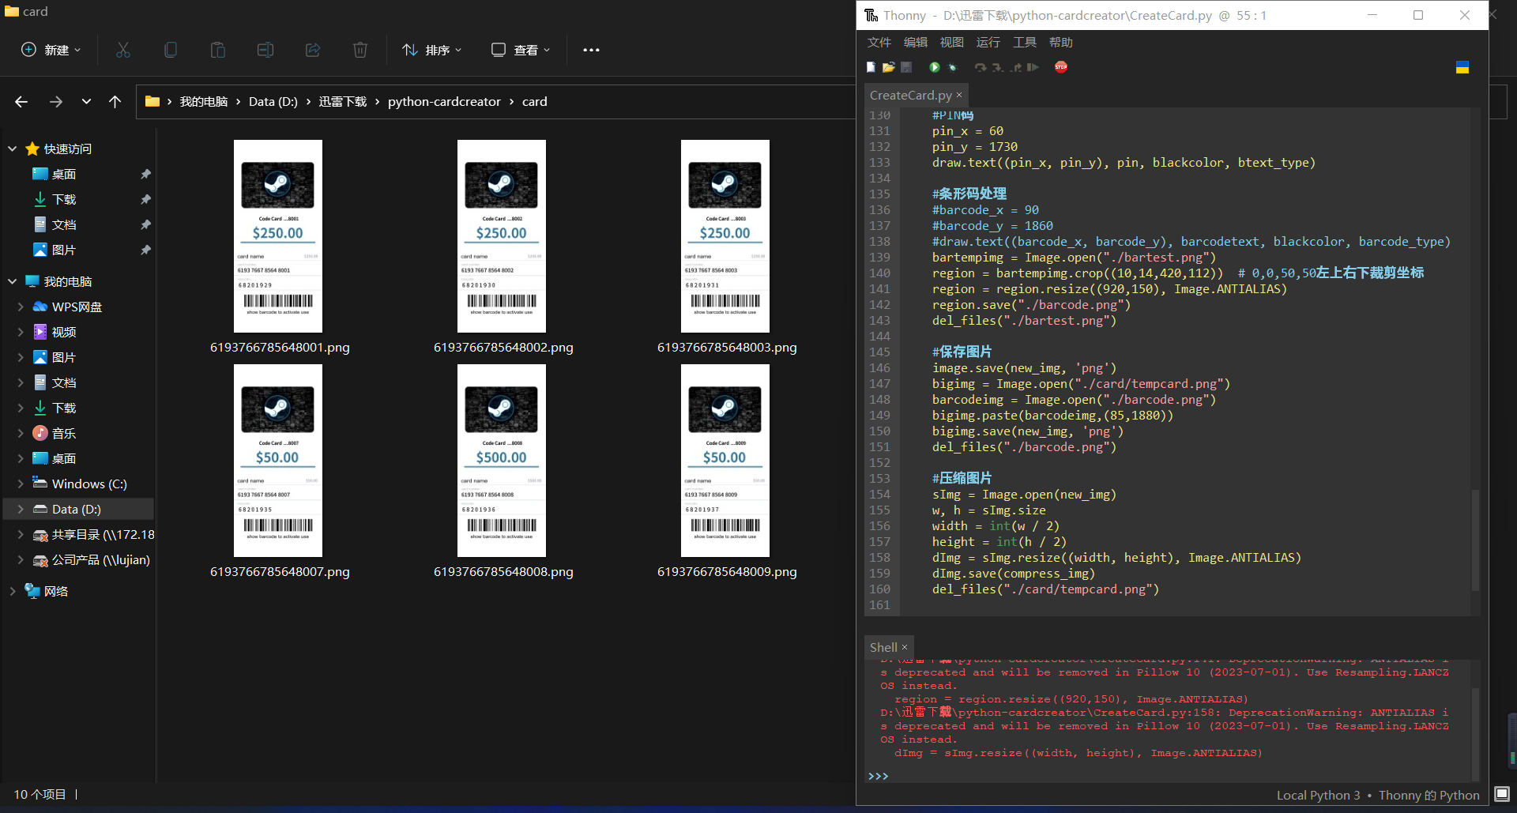The height and width of the screenshot is (813, 1517).
Task: Select 6193766785648007.png thumbnail
Action: (278, 461)
